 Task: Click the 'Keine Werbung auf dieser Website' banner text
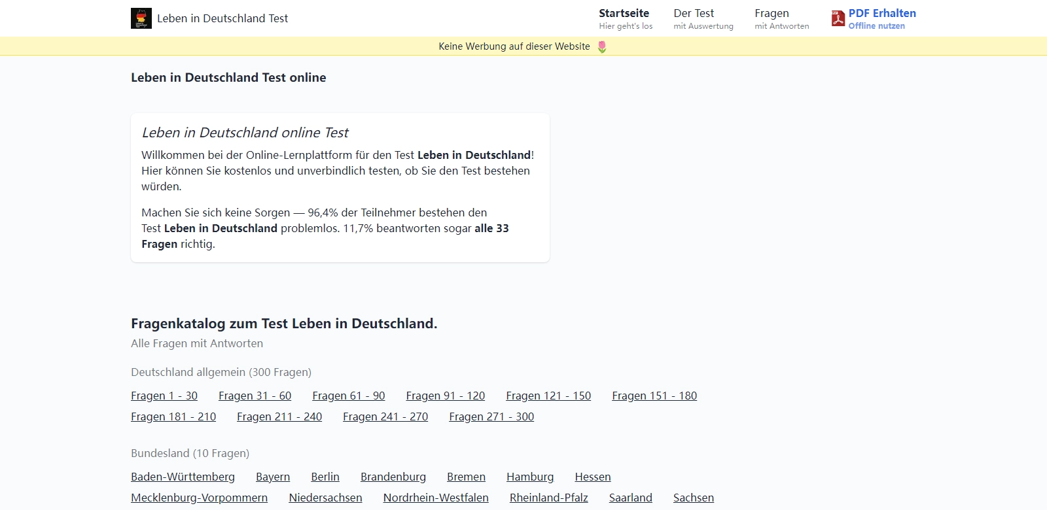pos(514,46)
